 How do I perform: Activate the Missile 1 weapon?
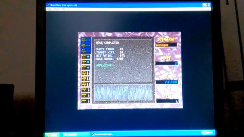coord(85,101)
